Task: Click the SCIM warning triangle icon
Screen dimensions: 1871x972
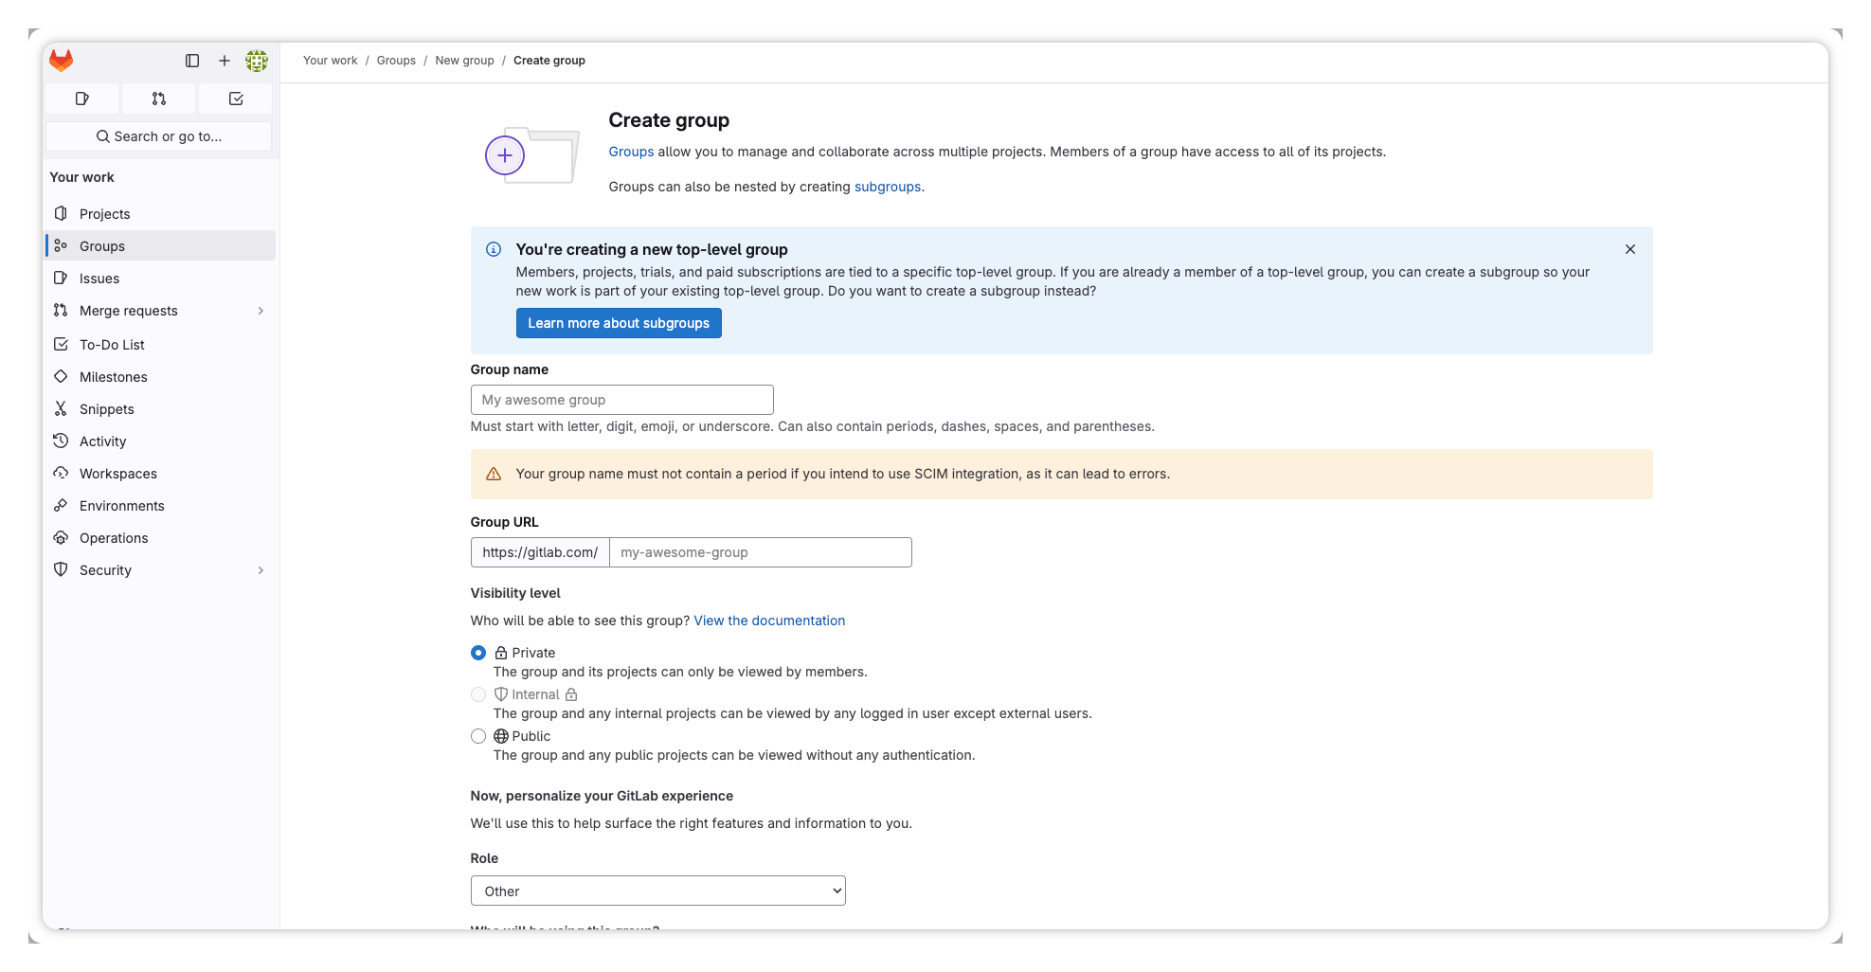Action: click(x=494, y=474)
